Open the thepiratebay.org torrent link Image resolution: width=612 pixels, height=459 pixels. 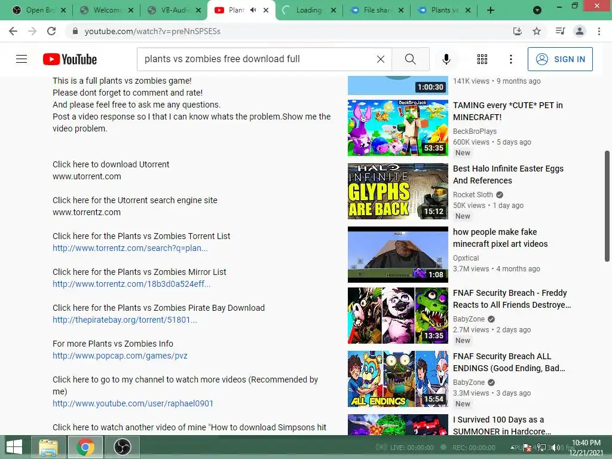(125, 320)
